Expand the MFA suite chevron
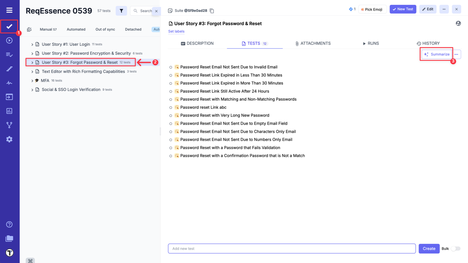Viewport: 468px width, 263px height. pos(32,81)
